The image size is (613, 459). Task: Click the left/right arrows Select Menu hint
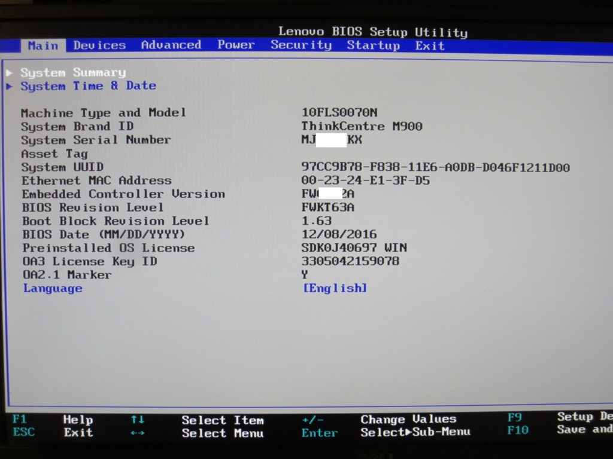point(197,433)
